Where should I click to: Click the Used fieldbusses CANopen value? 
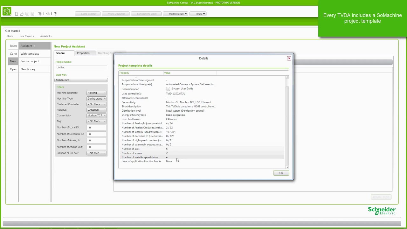coord(171,119)
